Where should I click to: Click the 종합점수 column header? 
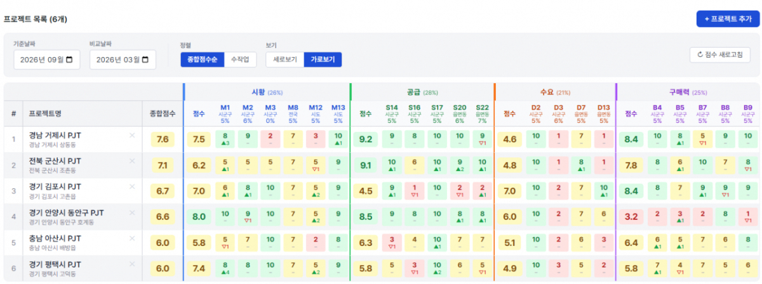pyautogui.click(x=162, y=113)
